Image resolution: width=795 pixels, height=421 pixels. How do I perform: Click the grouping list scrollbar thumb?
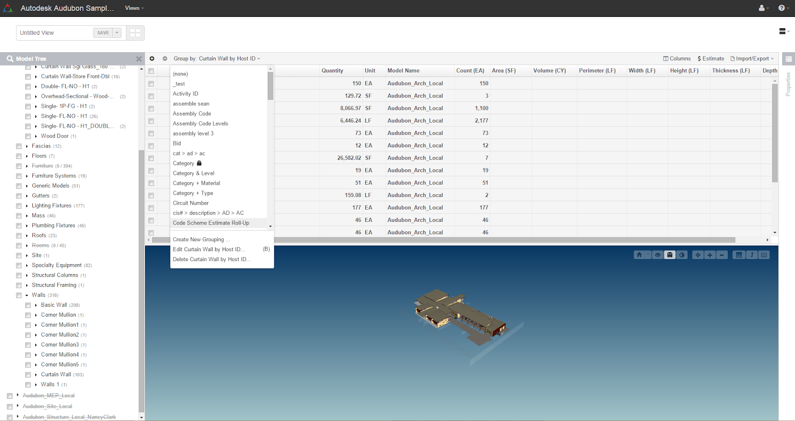point(270,86)
